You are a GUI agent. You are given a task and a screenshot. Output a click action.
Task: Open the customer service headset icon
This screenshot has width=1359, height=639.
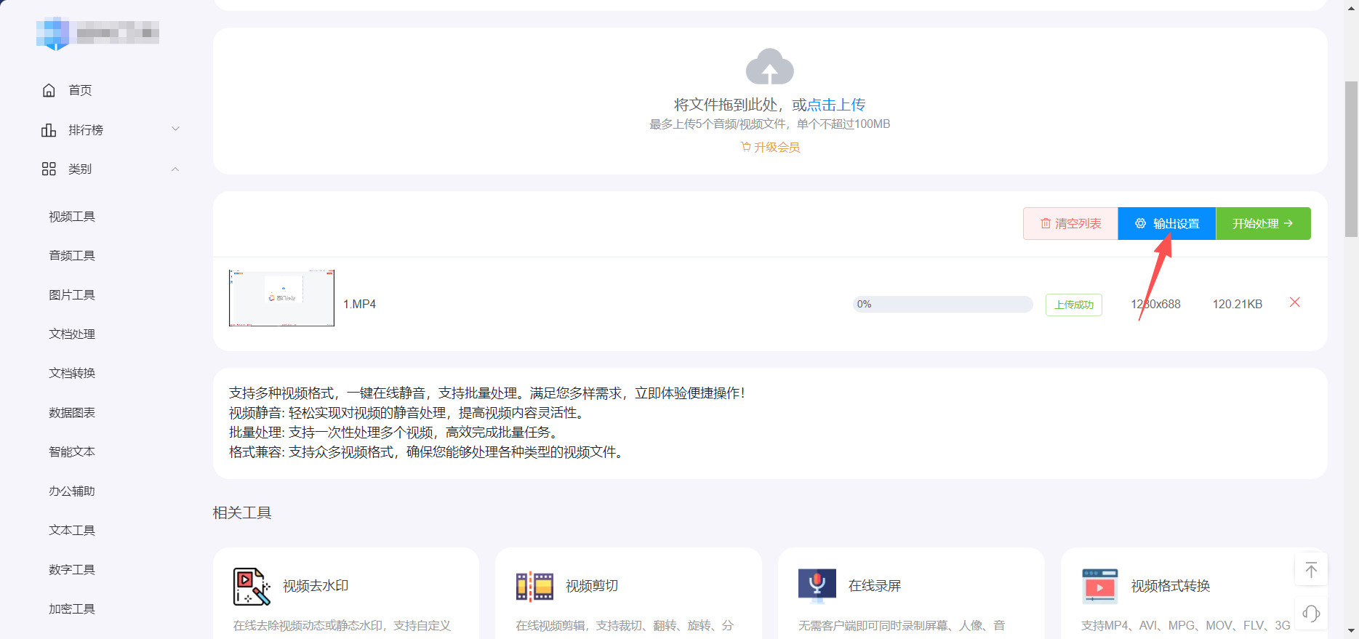1311,614
